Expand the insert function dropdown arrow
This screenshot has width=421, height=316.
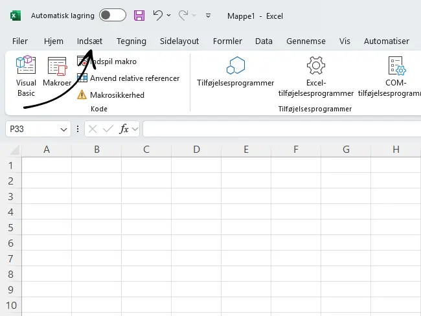click(135, 130)
